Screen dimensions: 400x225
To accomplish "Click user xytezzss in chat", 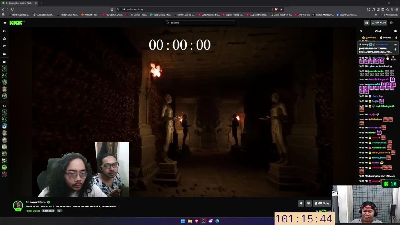I will click(373, 66).
